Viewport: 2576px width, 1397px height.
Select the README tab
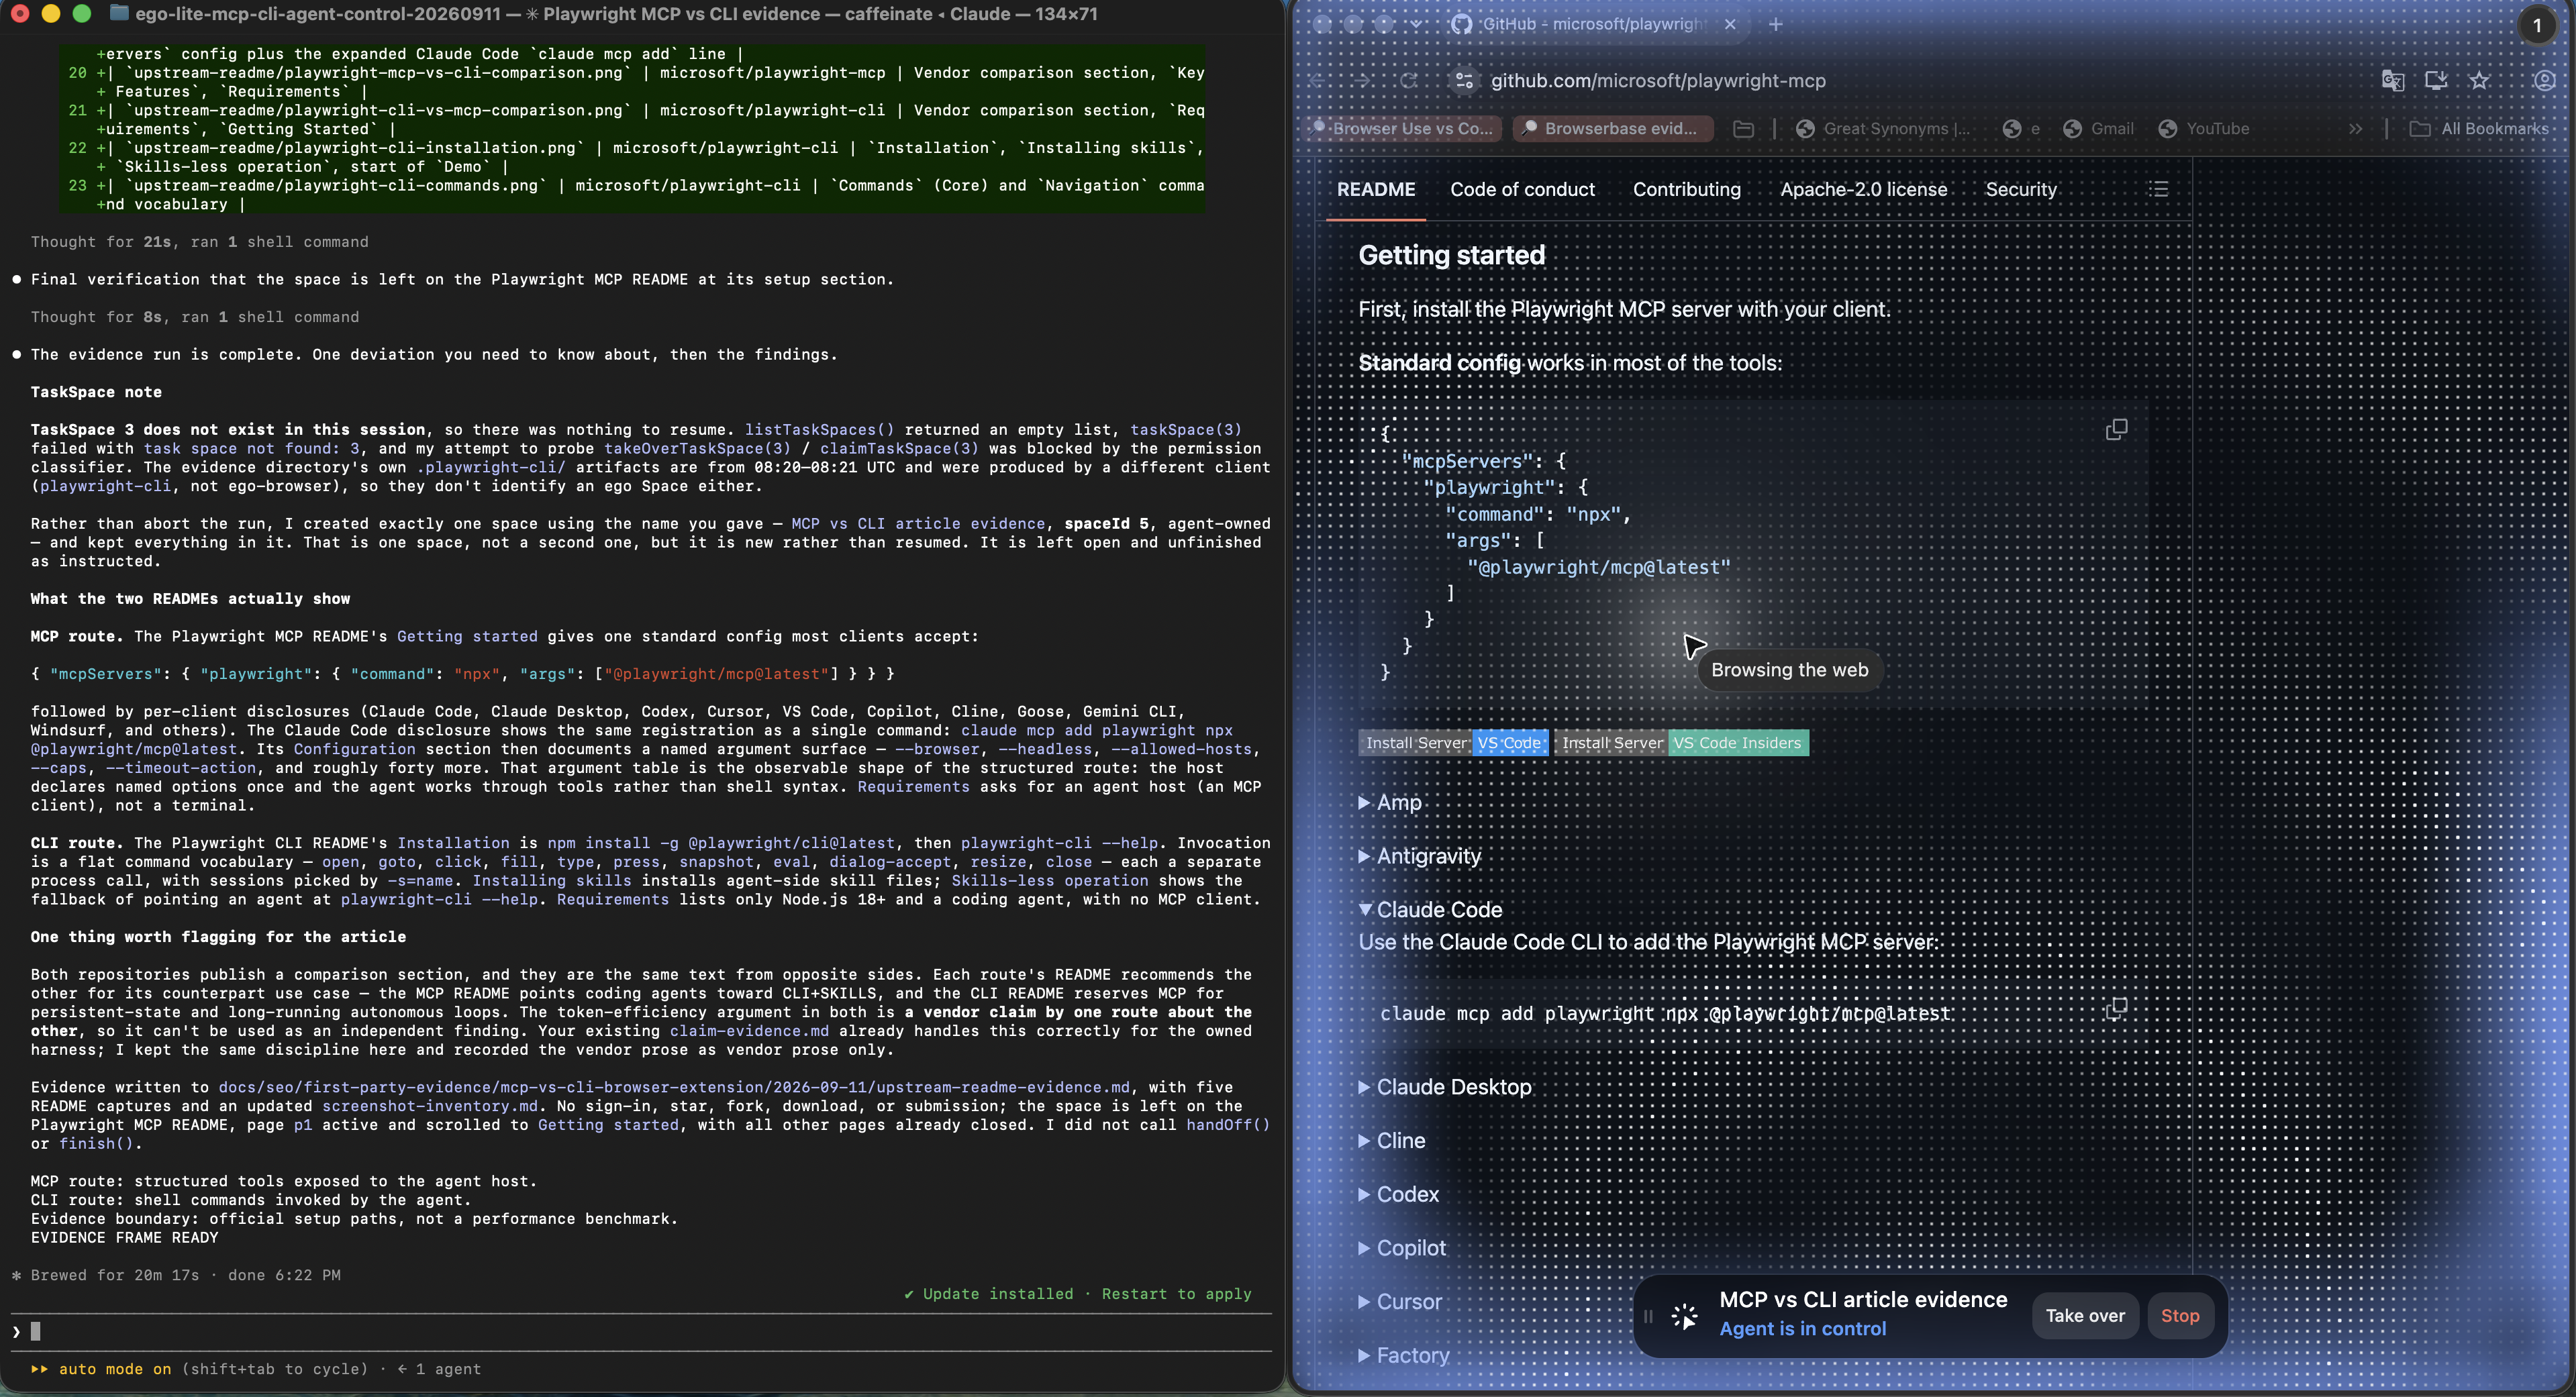click(1376, 190)
